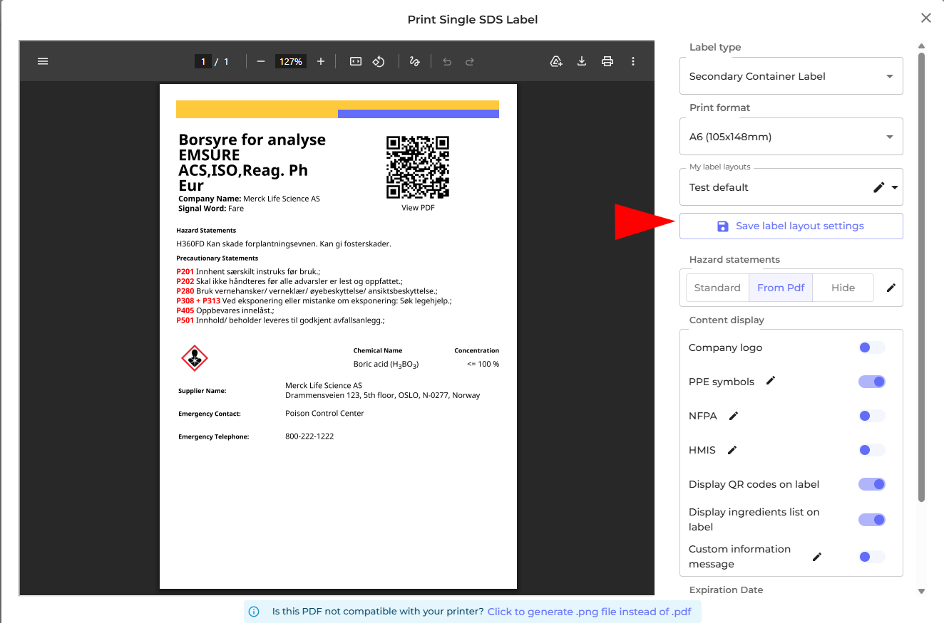944x623 pixels.
Task: Open the PDF viewer sidebar menu
Action: (43, 62)
